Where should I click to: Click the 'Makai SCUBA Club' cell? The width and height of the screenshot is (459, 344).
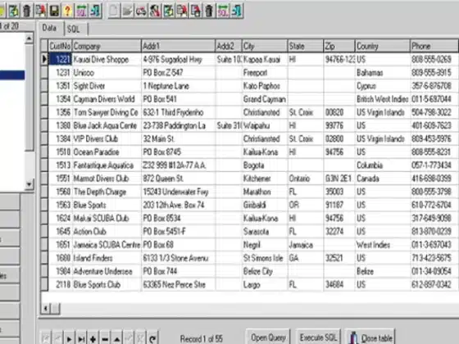point(107,218)
